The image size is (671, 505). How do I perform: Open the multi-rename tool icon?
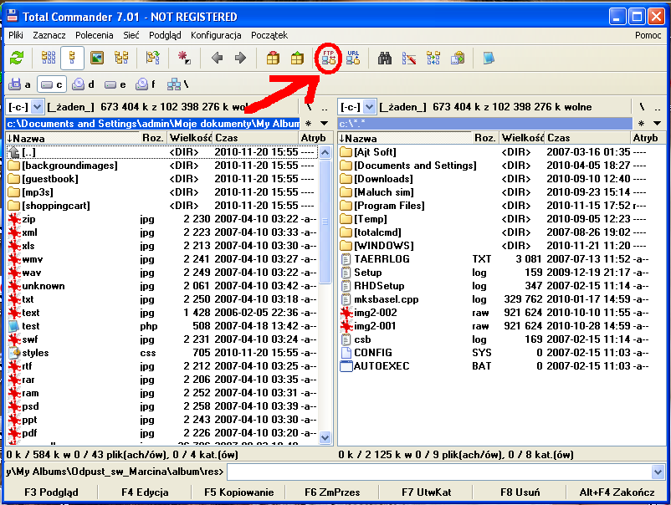click(409, 59)
